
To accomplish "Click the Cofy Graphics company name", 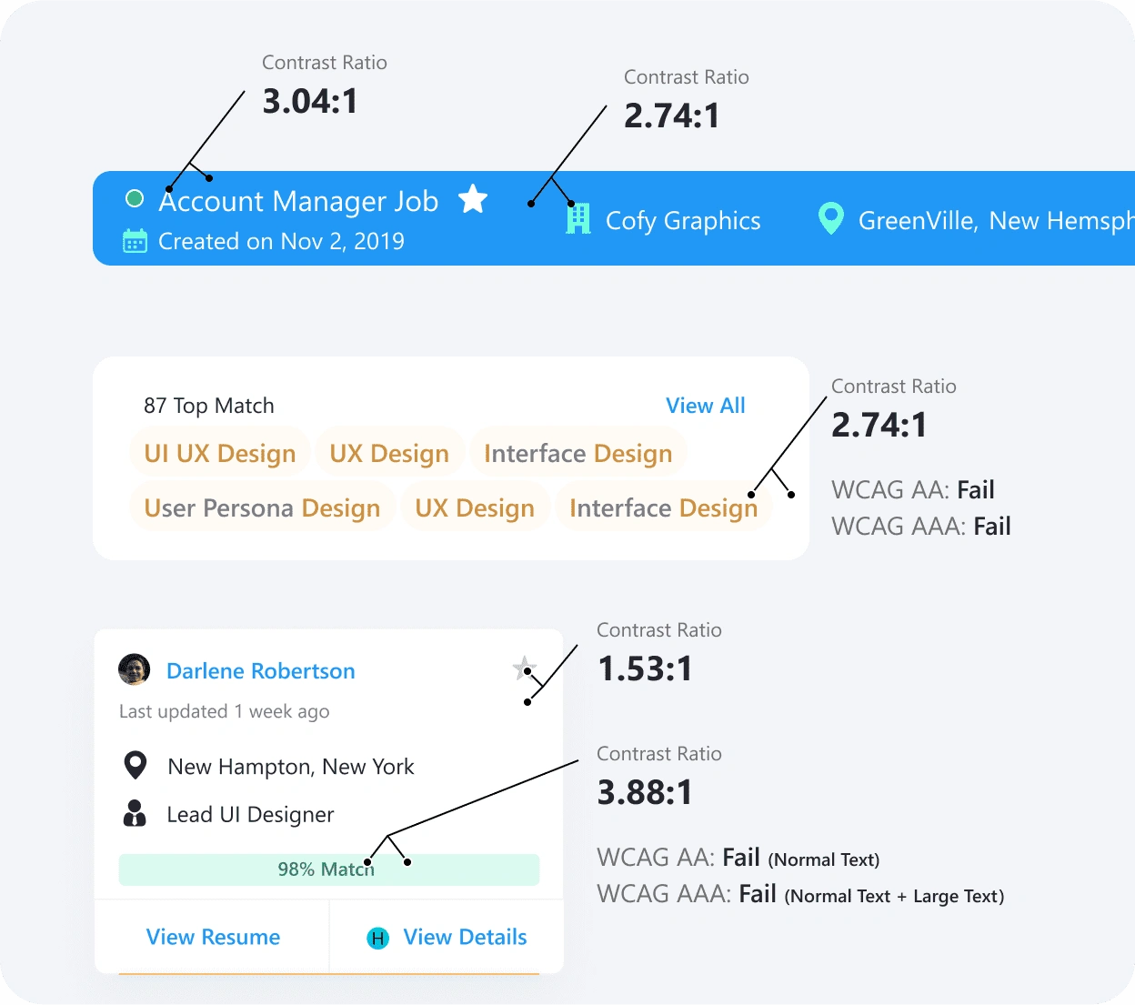I will [x=683, y=221].
